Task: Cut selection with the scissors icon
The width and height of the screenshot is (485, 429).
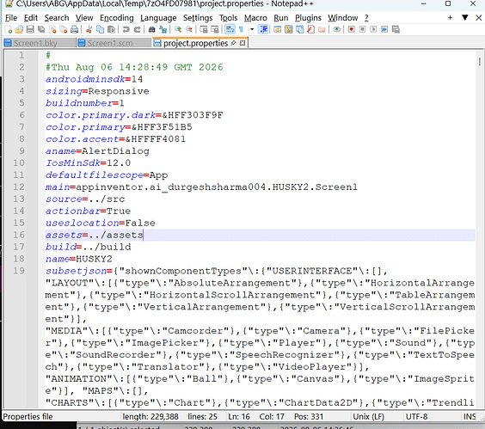Action: (x=89, y=29)
